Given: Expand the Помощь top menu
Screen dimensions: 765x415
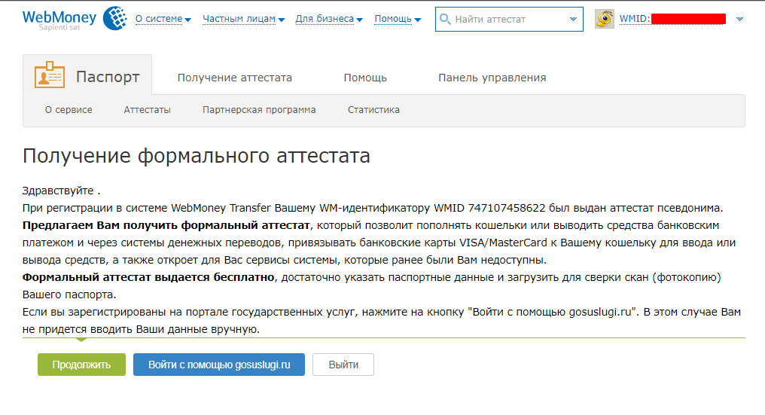Looking at the screenshot, I should (398, 19).
